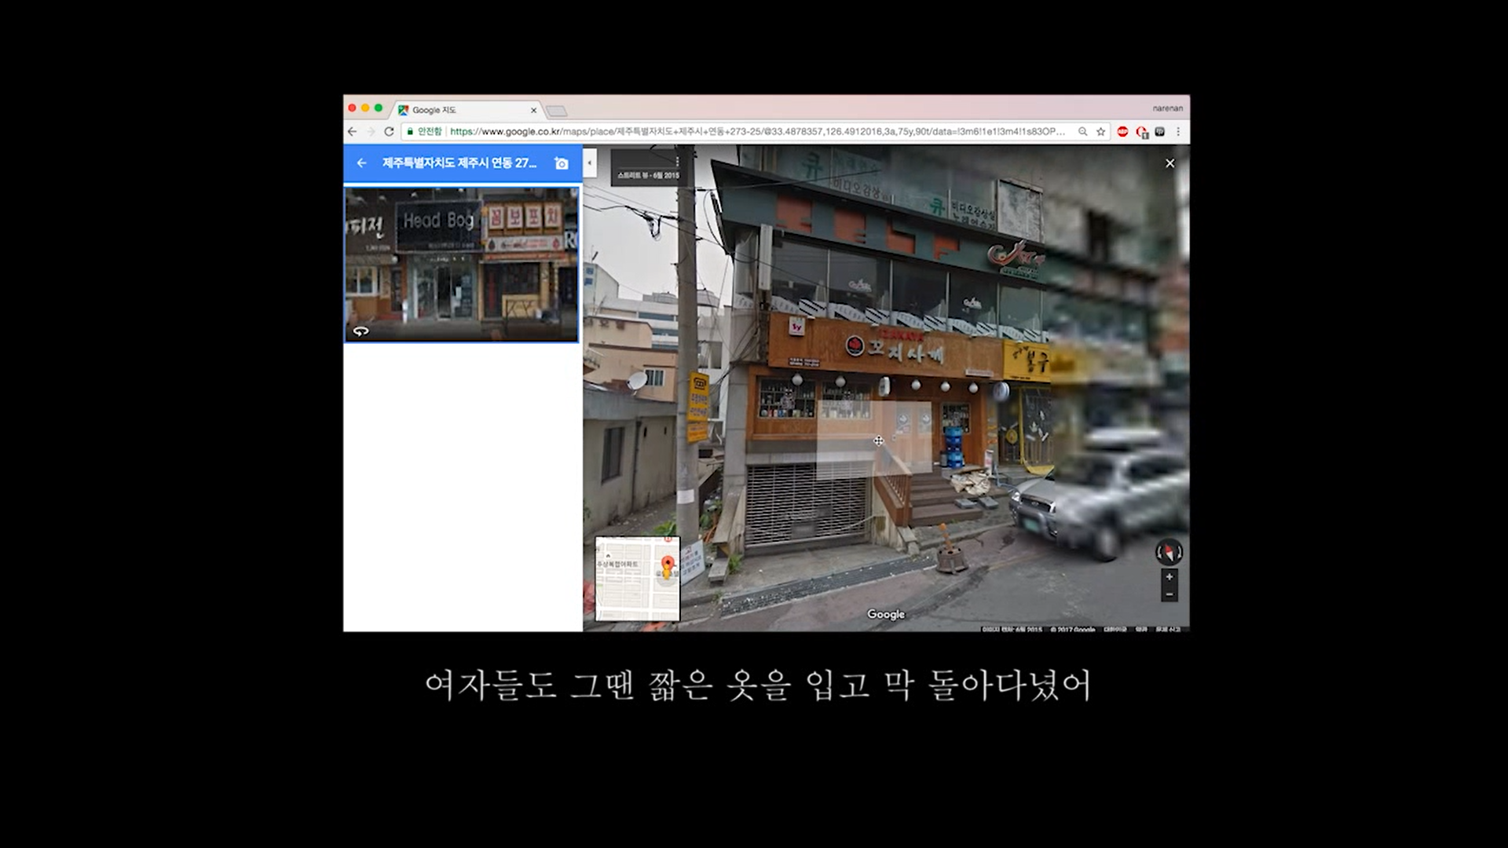Click the zoom magnifier in address bar
The height and width of the screenshot is (848, 1508).
tap(1082, 132)
